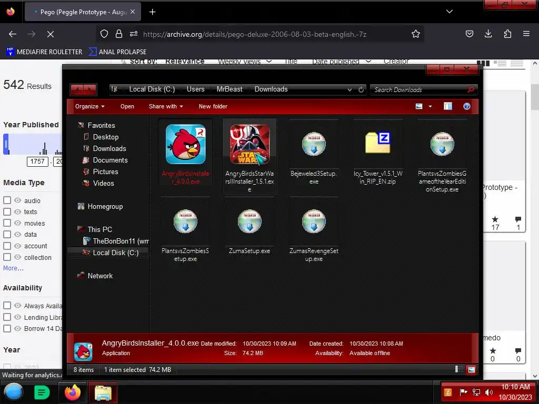Open the Organize dropdown menu
539x404 pixels.
pos(89,106)
